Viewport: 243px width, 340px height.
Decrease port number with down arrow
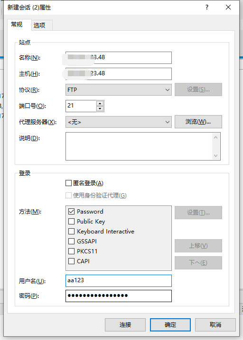[100, 108]
